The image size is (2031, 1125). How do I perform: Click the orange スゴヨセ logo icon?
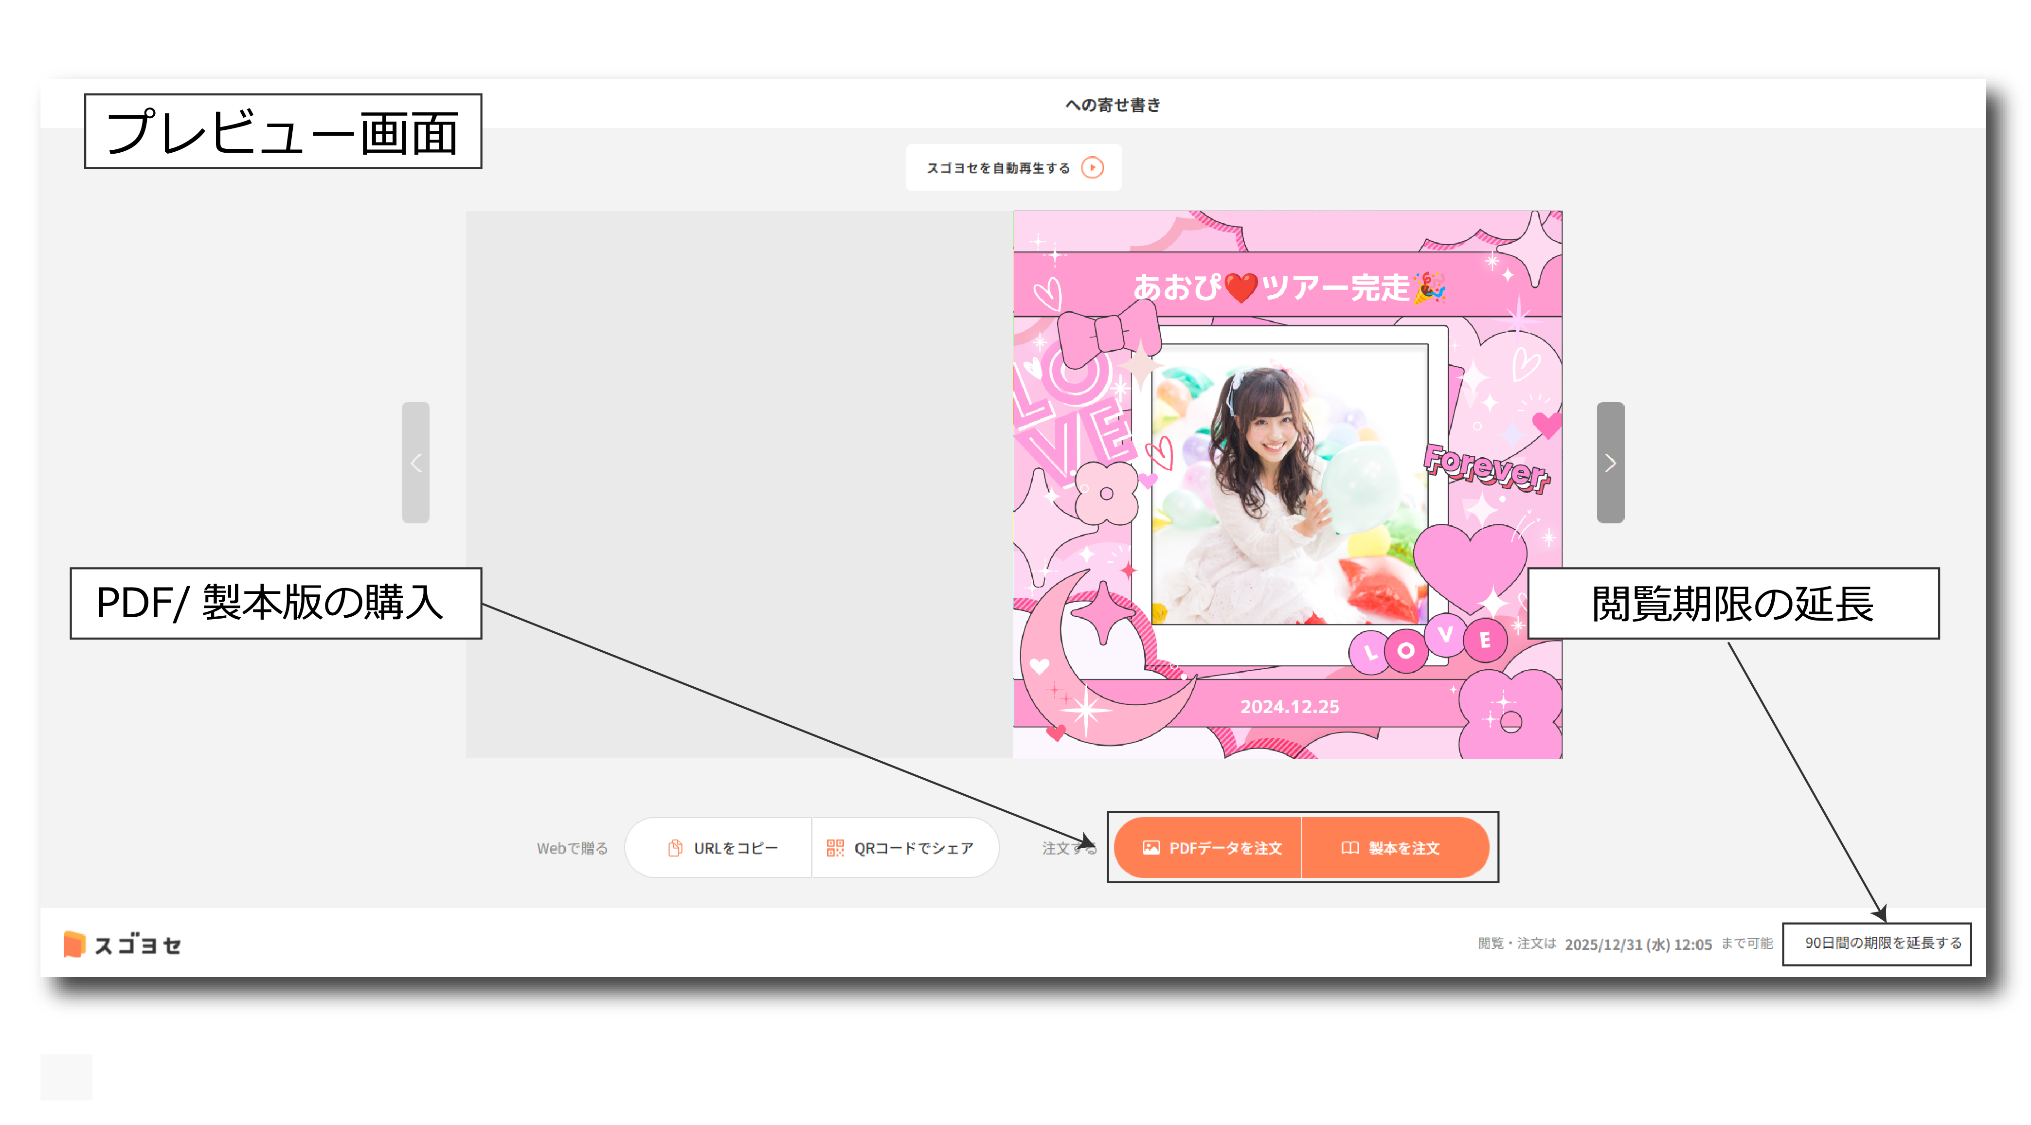(74, 944)
